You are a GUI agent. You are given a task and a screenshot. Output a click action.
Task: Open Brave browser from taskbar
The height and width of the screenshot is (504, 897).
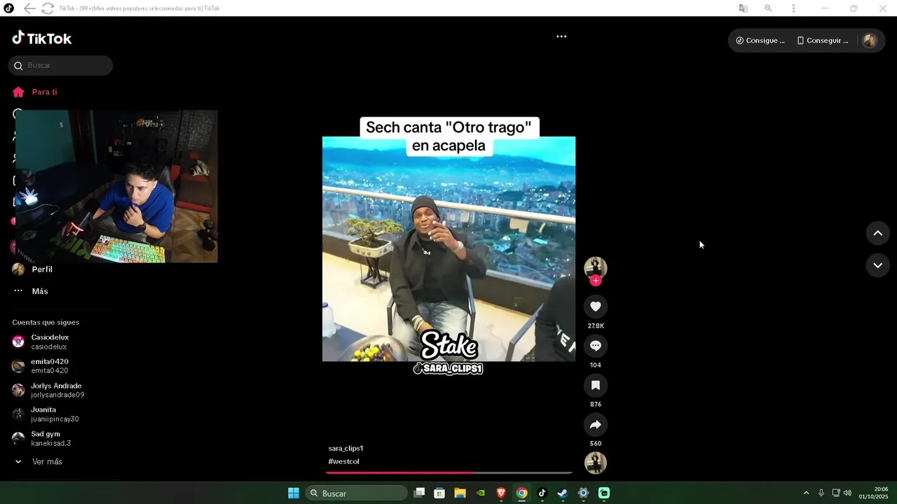coord(501,493)
